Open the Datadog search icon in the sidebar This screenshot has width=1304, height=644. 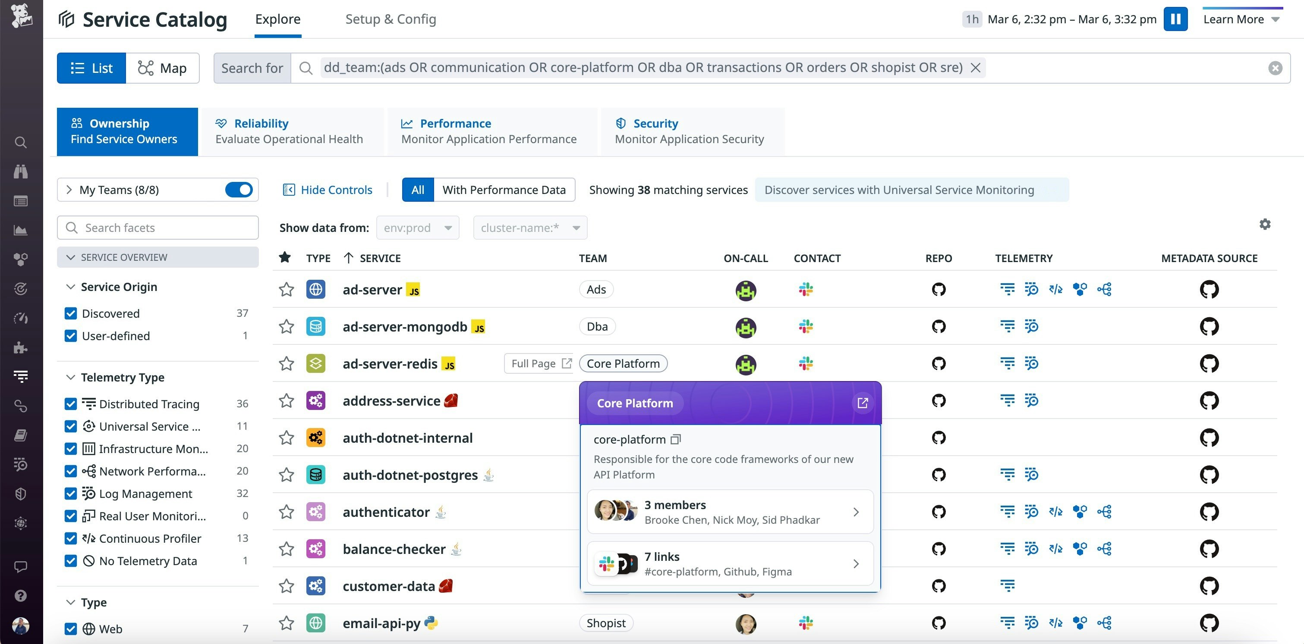click(20, 142)
